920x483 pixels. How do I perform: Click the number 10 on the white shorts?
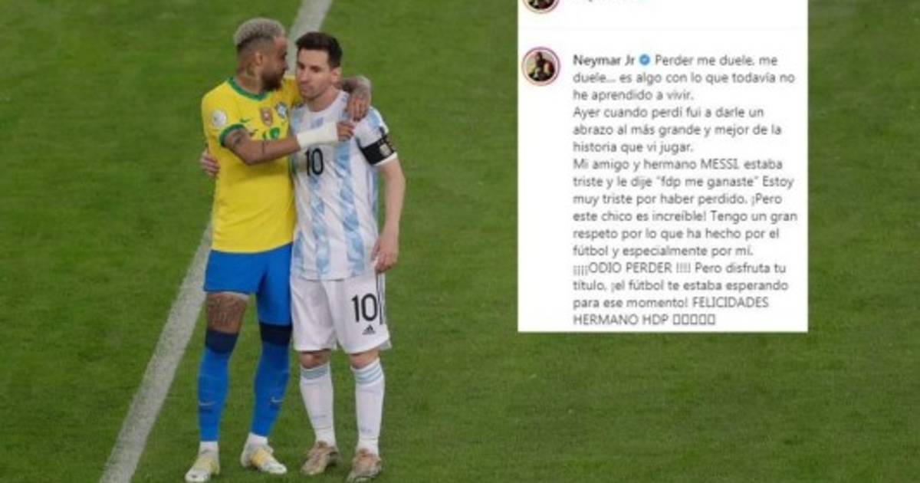(365, 307)
